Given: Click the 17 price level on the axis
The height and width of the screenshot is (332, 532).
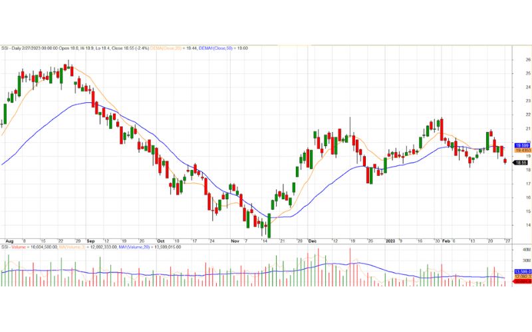Looking at the screenshot, I should click(528, 184).
